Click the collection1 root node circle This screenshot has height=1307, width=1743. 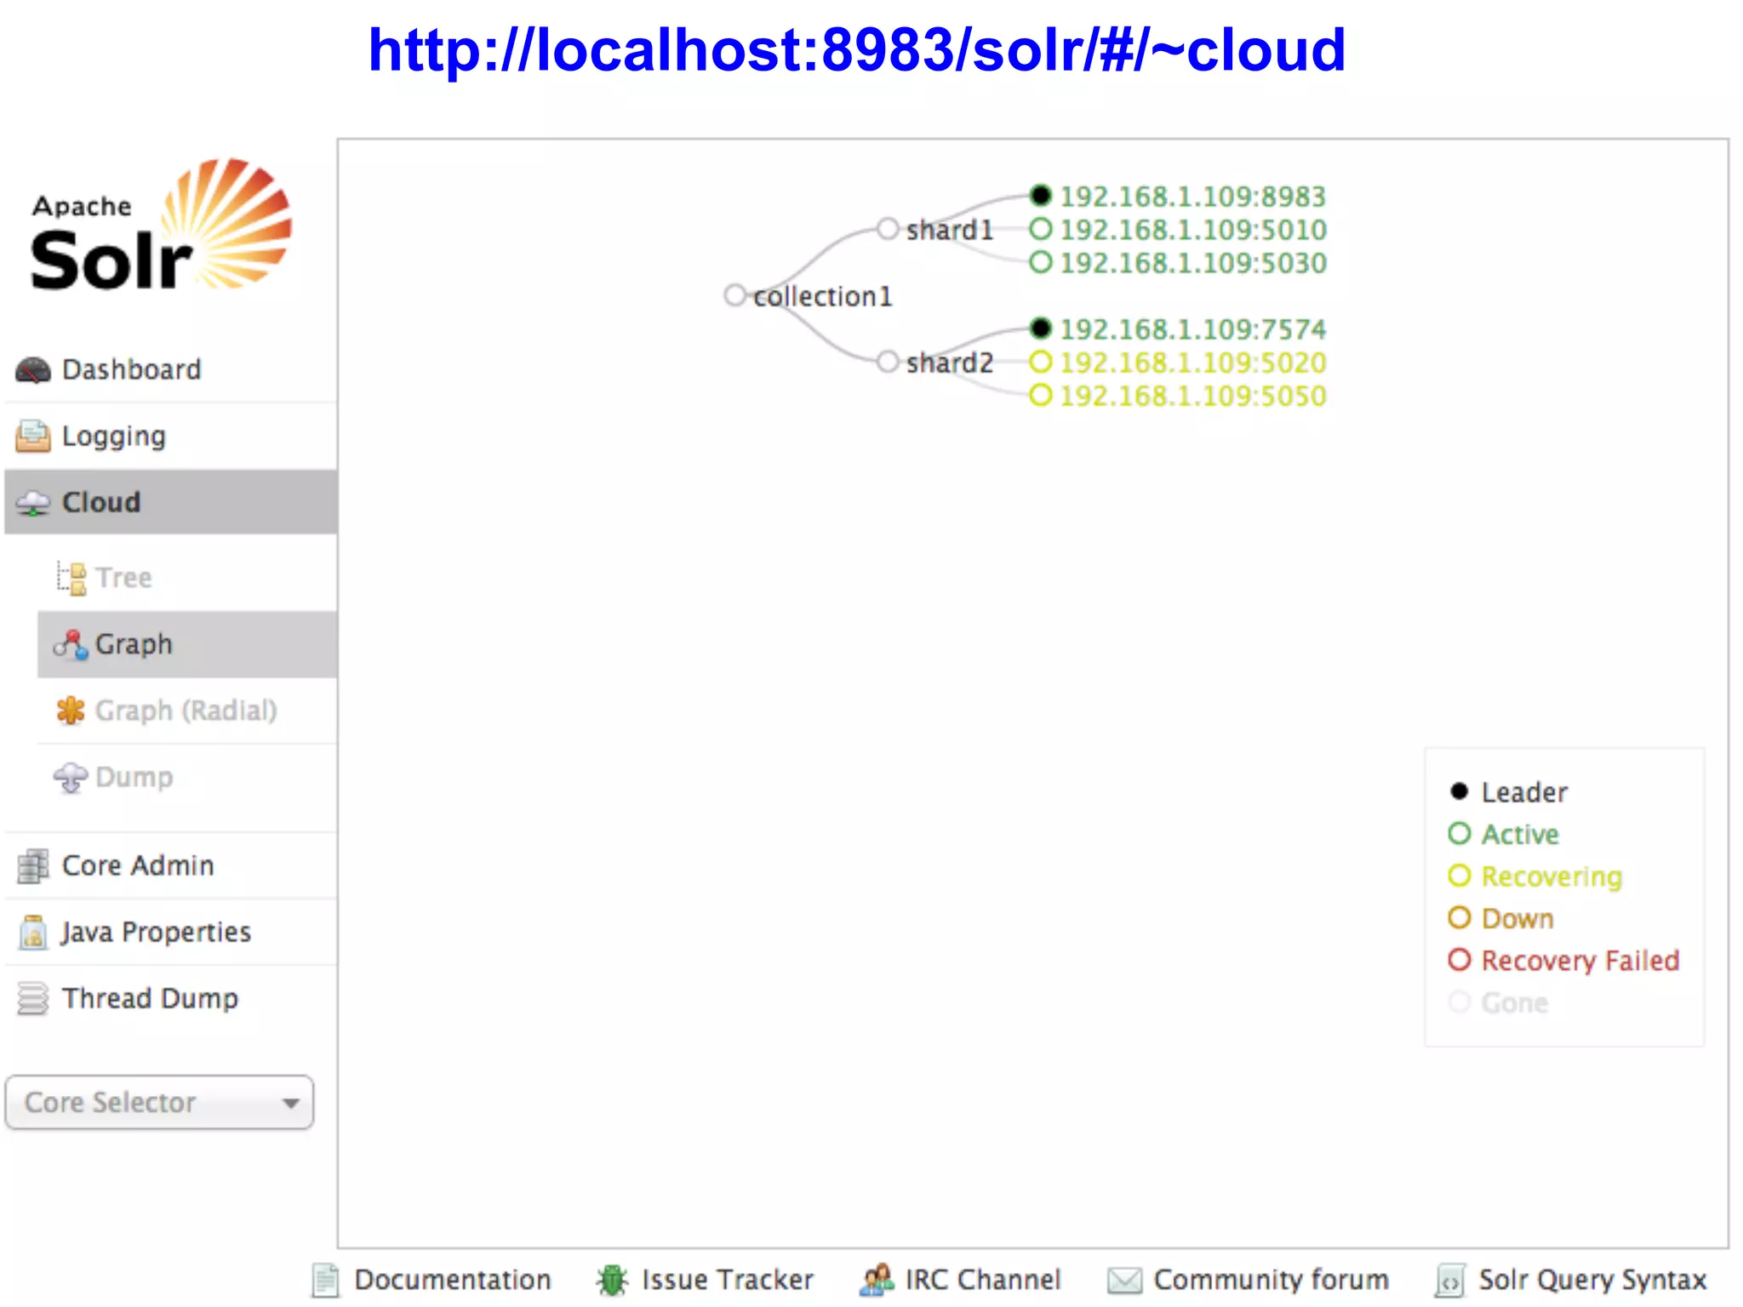[734, 295]
